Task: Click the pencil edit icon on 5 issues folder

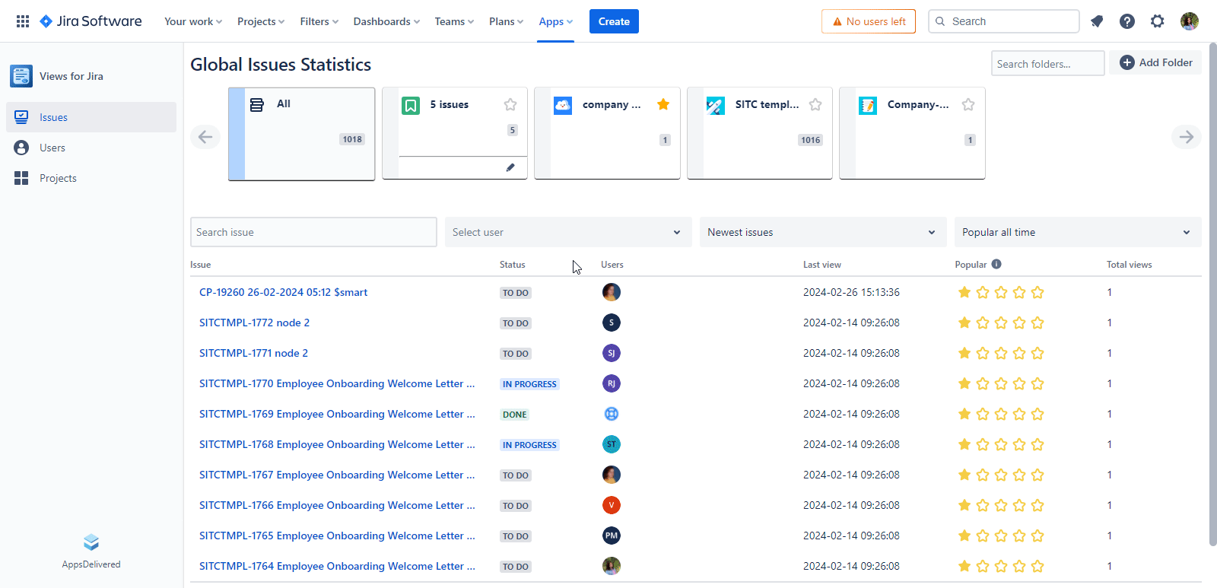Action: (510, 167)
